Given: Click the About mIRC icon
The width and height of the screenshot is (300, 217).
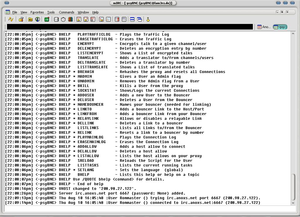Looking at the screenshot, I should point(148,19).
